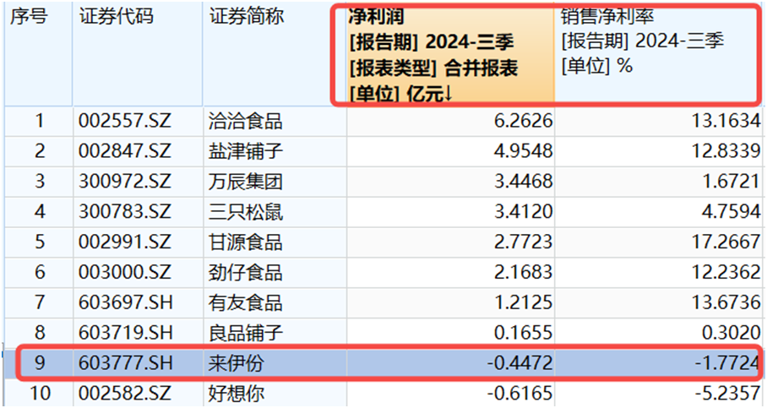Image resolution: width=767 pixels, height=408 pixels.
Task: Select net margin value 0.3020
Action: click(x=731, y=333)
